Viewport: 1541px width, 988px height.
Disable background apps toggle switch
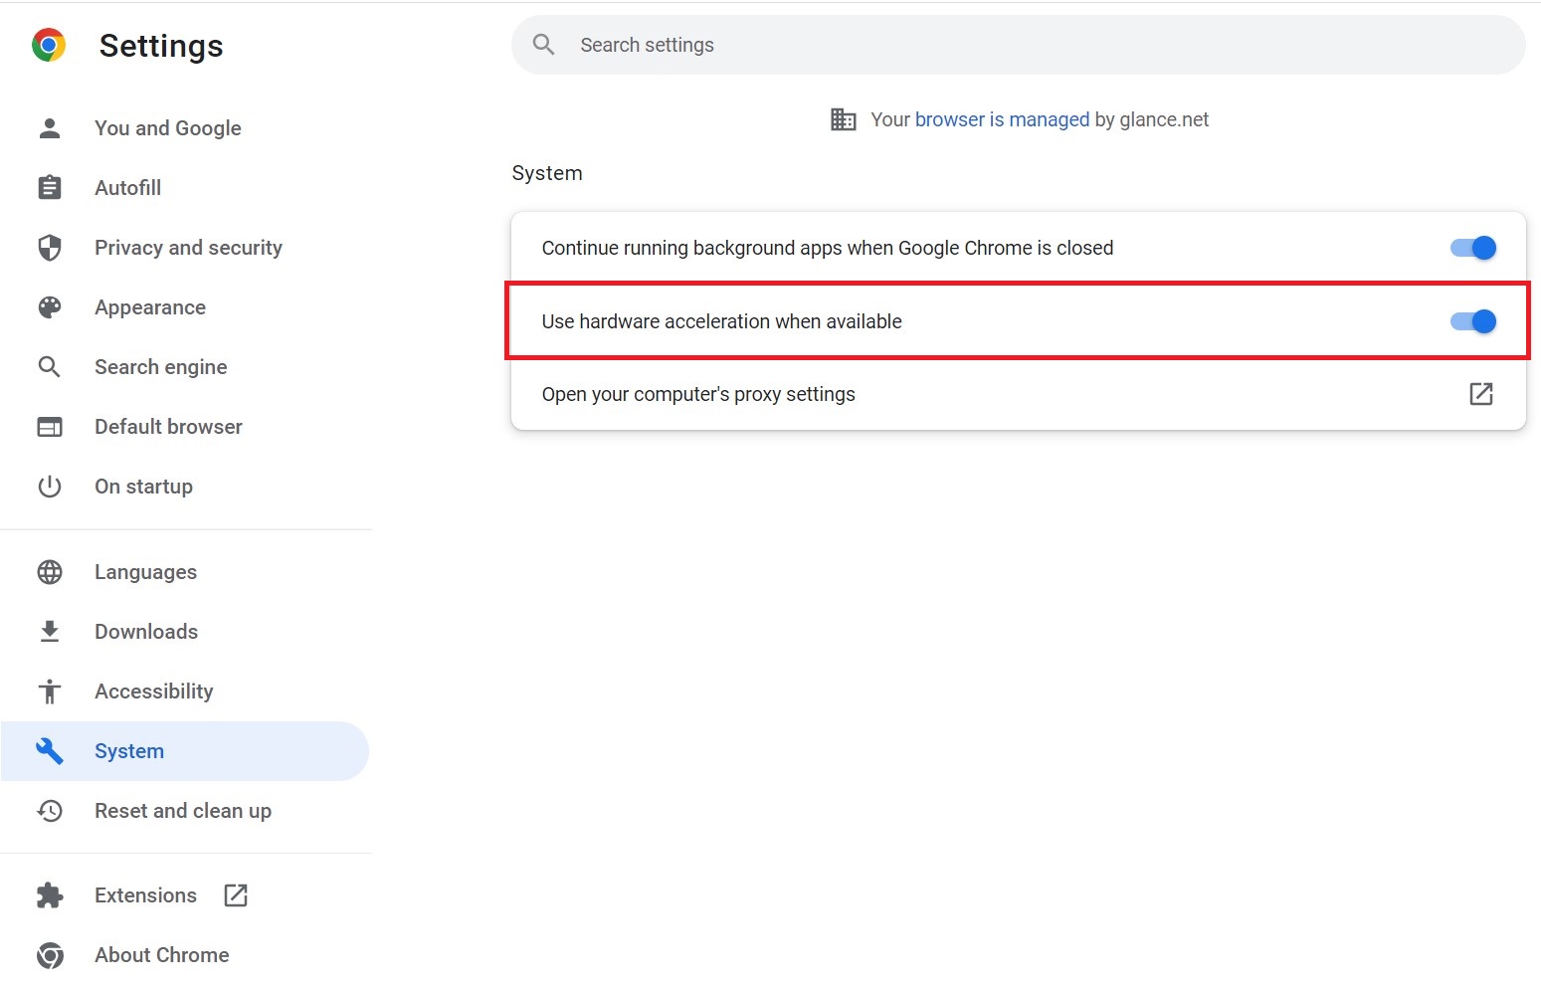point(1472,248)
